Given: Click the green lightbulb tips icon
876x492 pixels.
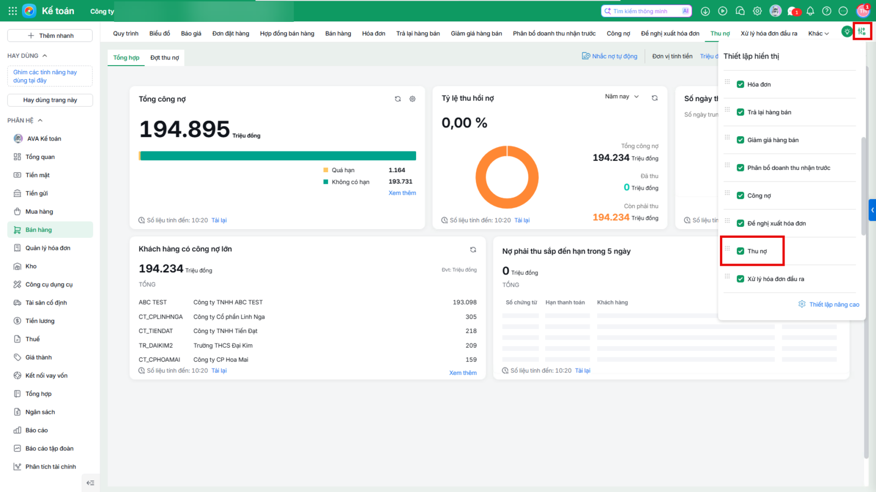Looking at the screenshot, I should coord(846,32).
